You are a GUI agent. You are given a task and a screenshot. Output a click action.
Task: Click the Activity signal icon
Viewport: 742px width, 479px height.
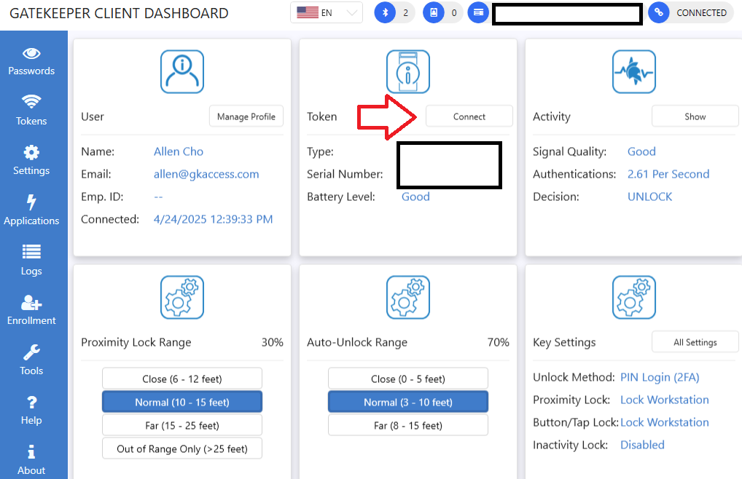tap(633, 71)
